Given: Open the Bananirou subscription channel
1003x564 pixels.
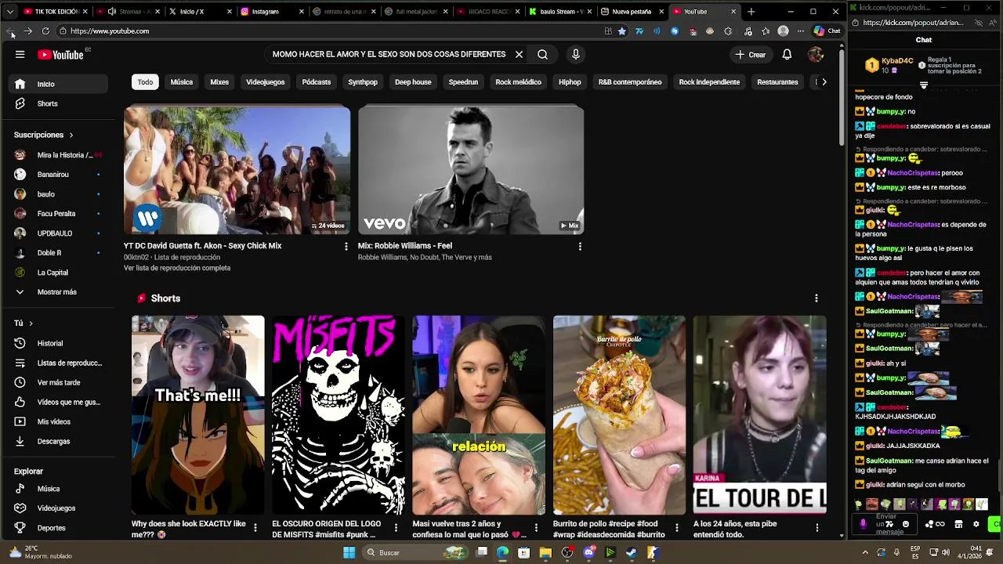Looking at the screenshot, I should pos(57,175).
